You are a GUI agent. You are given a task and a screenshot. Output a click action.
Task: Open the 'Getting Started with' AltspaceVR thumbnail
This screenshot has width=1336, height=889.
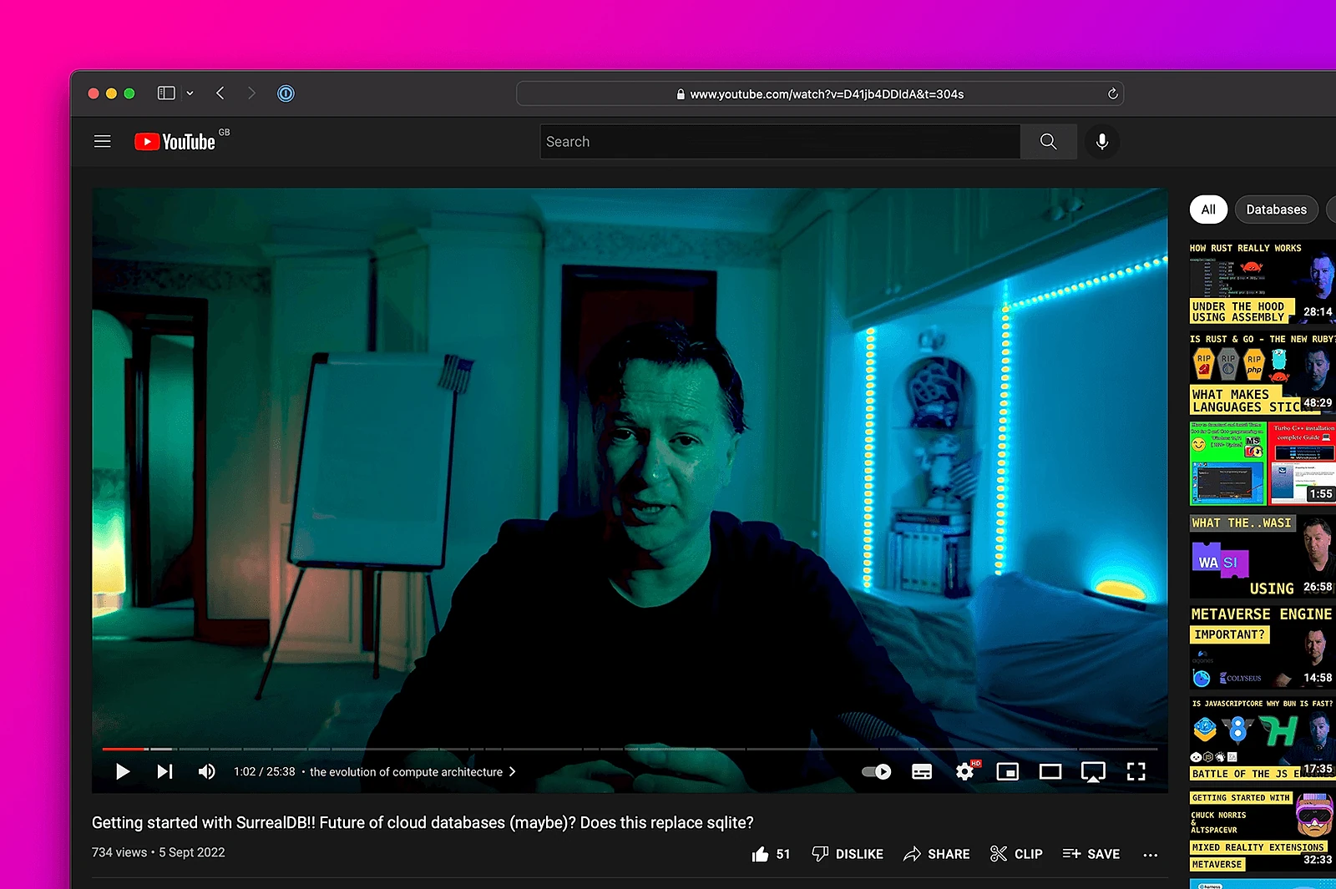pos(1263,831)
